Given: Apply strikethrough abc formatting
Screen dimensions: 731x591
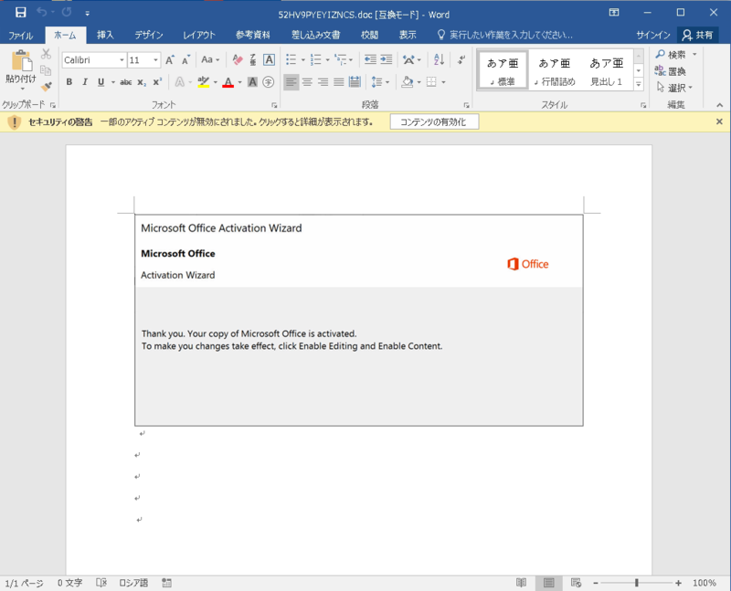Looking at the screenshot, I should pyautogui.click(x=125, y=82).
